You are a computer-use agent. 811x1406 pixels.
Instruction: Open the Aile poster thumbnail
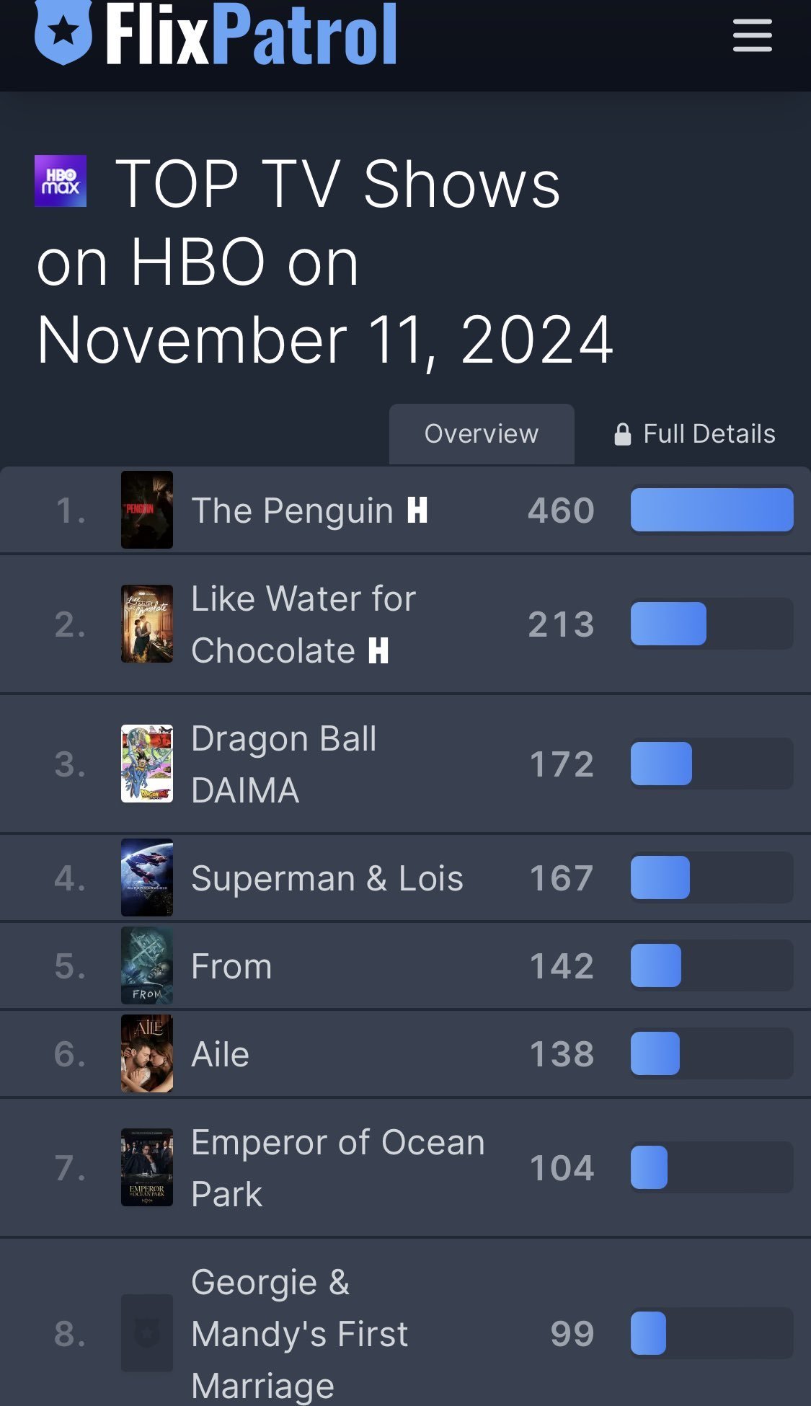147,1053
